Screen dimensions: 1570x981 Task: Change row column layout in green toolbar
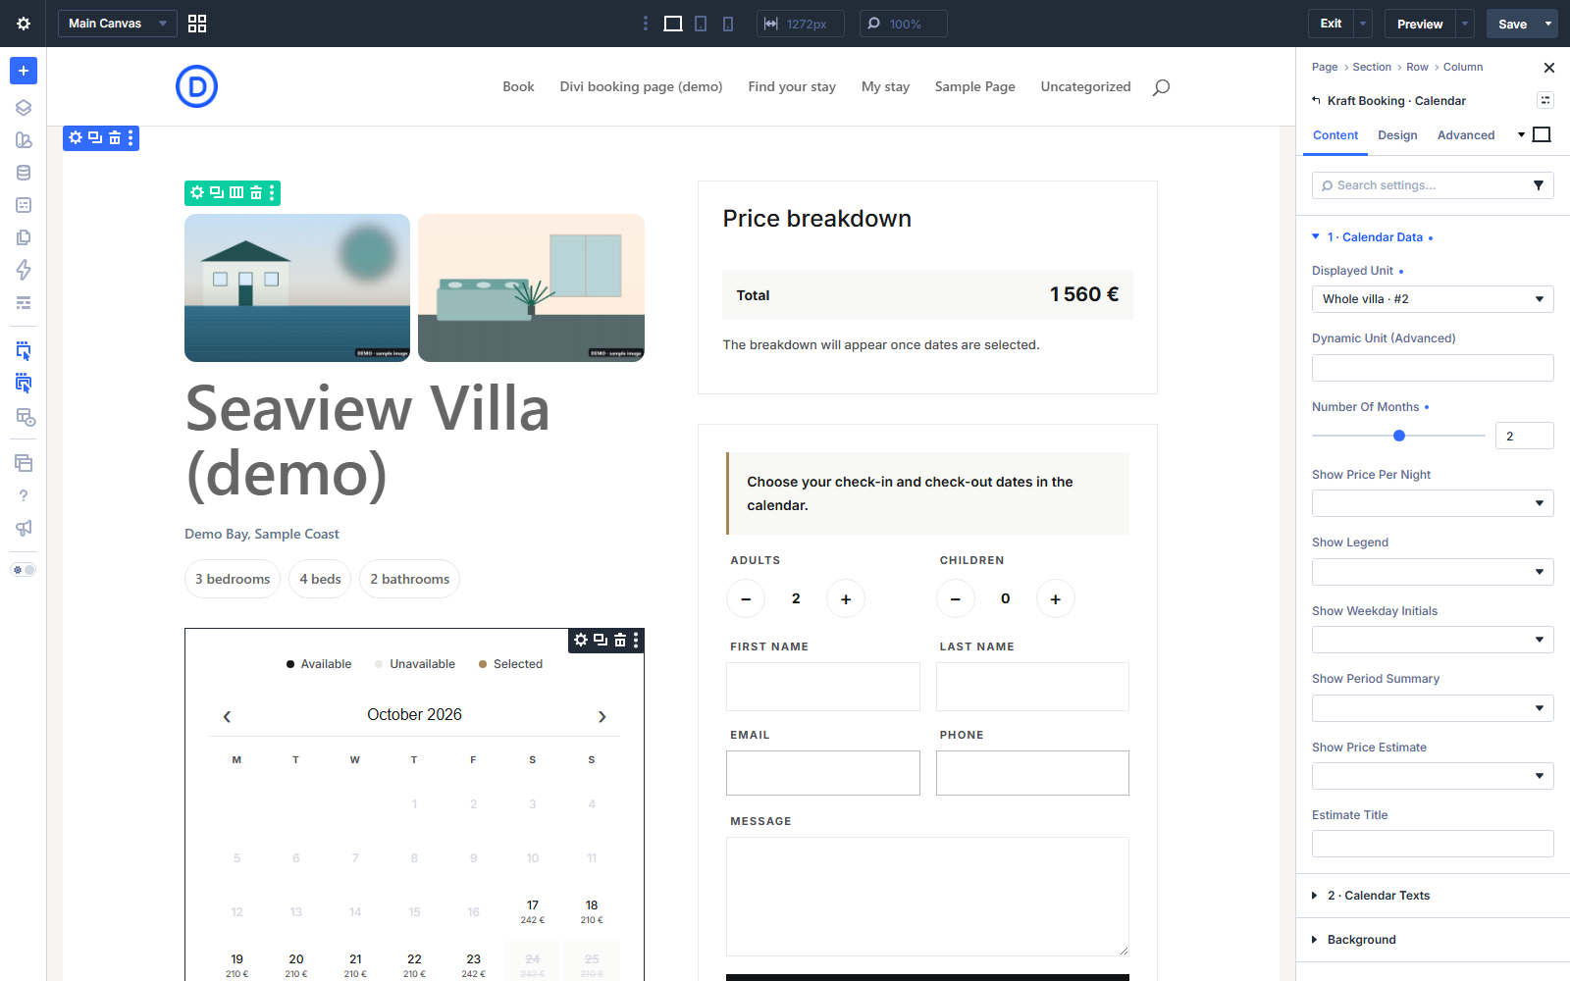point(236,193)
